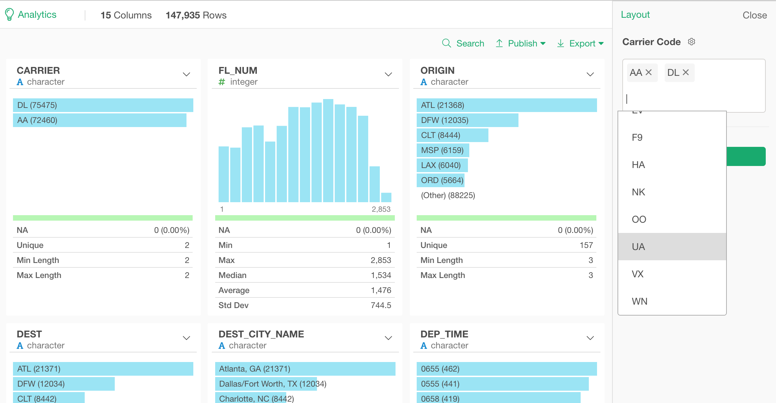
Task: Choose the highlighted UA carrier option
Action: click(x=672, y=247)
